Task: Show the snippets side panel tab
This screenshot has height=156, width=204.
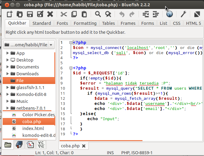Action: coord(30,145)
